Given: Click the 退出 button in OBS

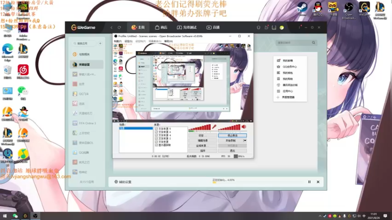Looking at the screenshot, I should click(232, 151).
